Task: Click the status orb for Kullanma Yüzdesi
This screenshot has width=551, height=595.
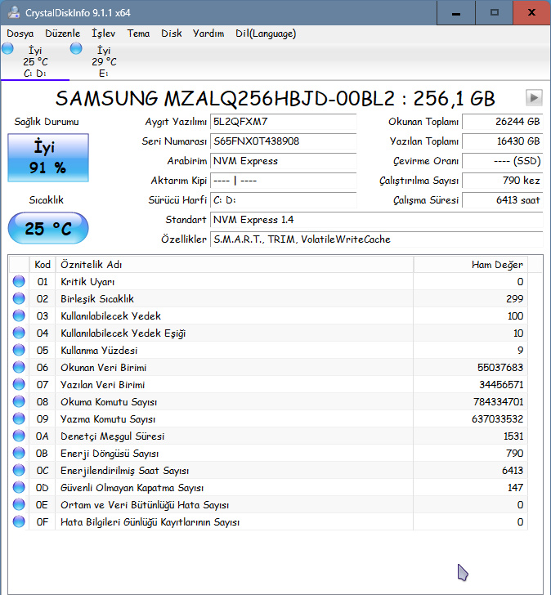Action: (x=19, y=351)
